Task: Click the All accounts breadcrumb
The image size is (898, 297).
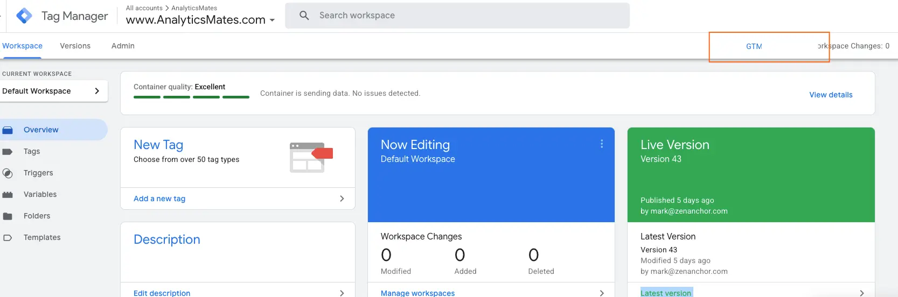Action: click(144, 8)
